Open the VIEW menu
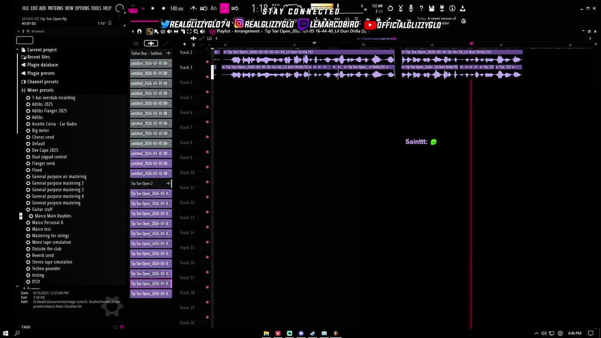The width and height of the screenshot is (601, 338). (69, 8)
